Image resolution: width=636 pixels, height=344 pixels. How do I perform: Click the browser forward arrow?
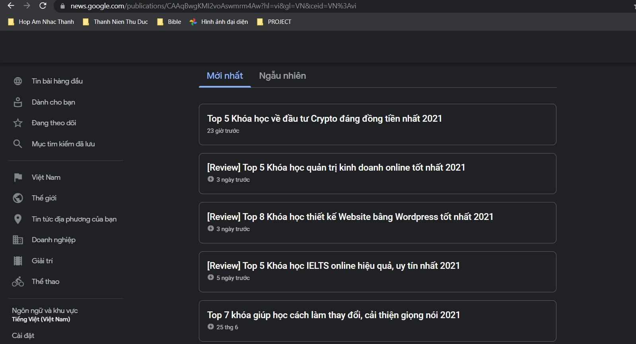[27, 6]
